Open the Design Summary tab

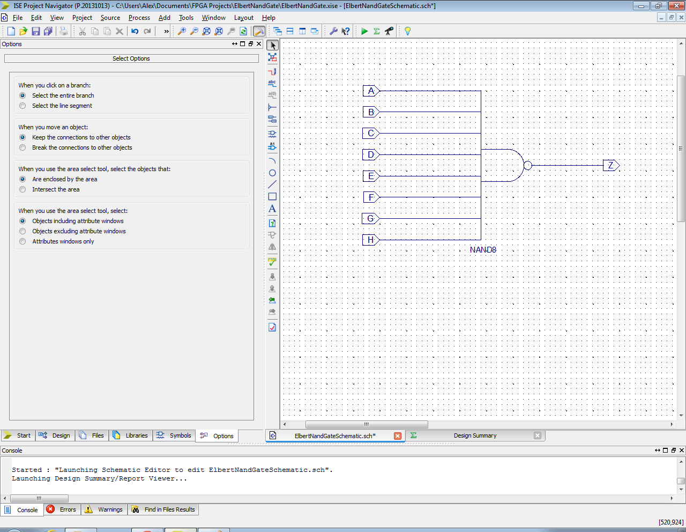(x=475, y=435)
